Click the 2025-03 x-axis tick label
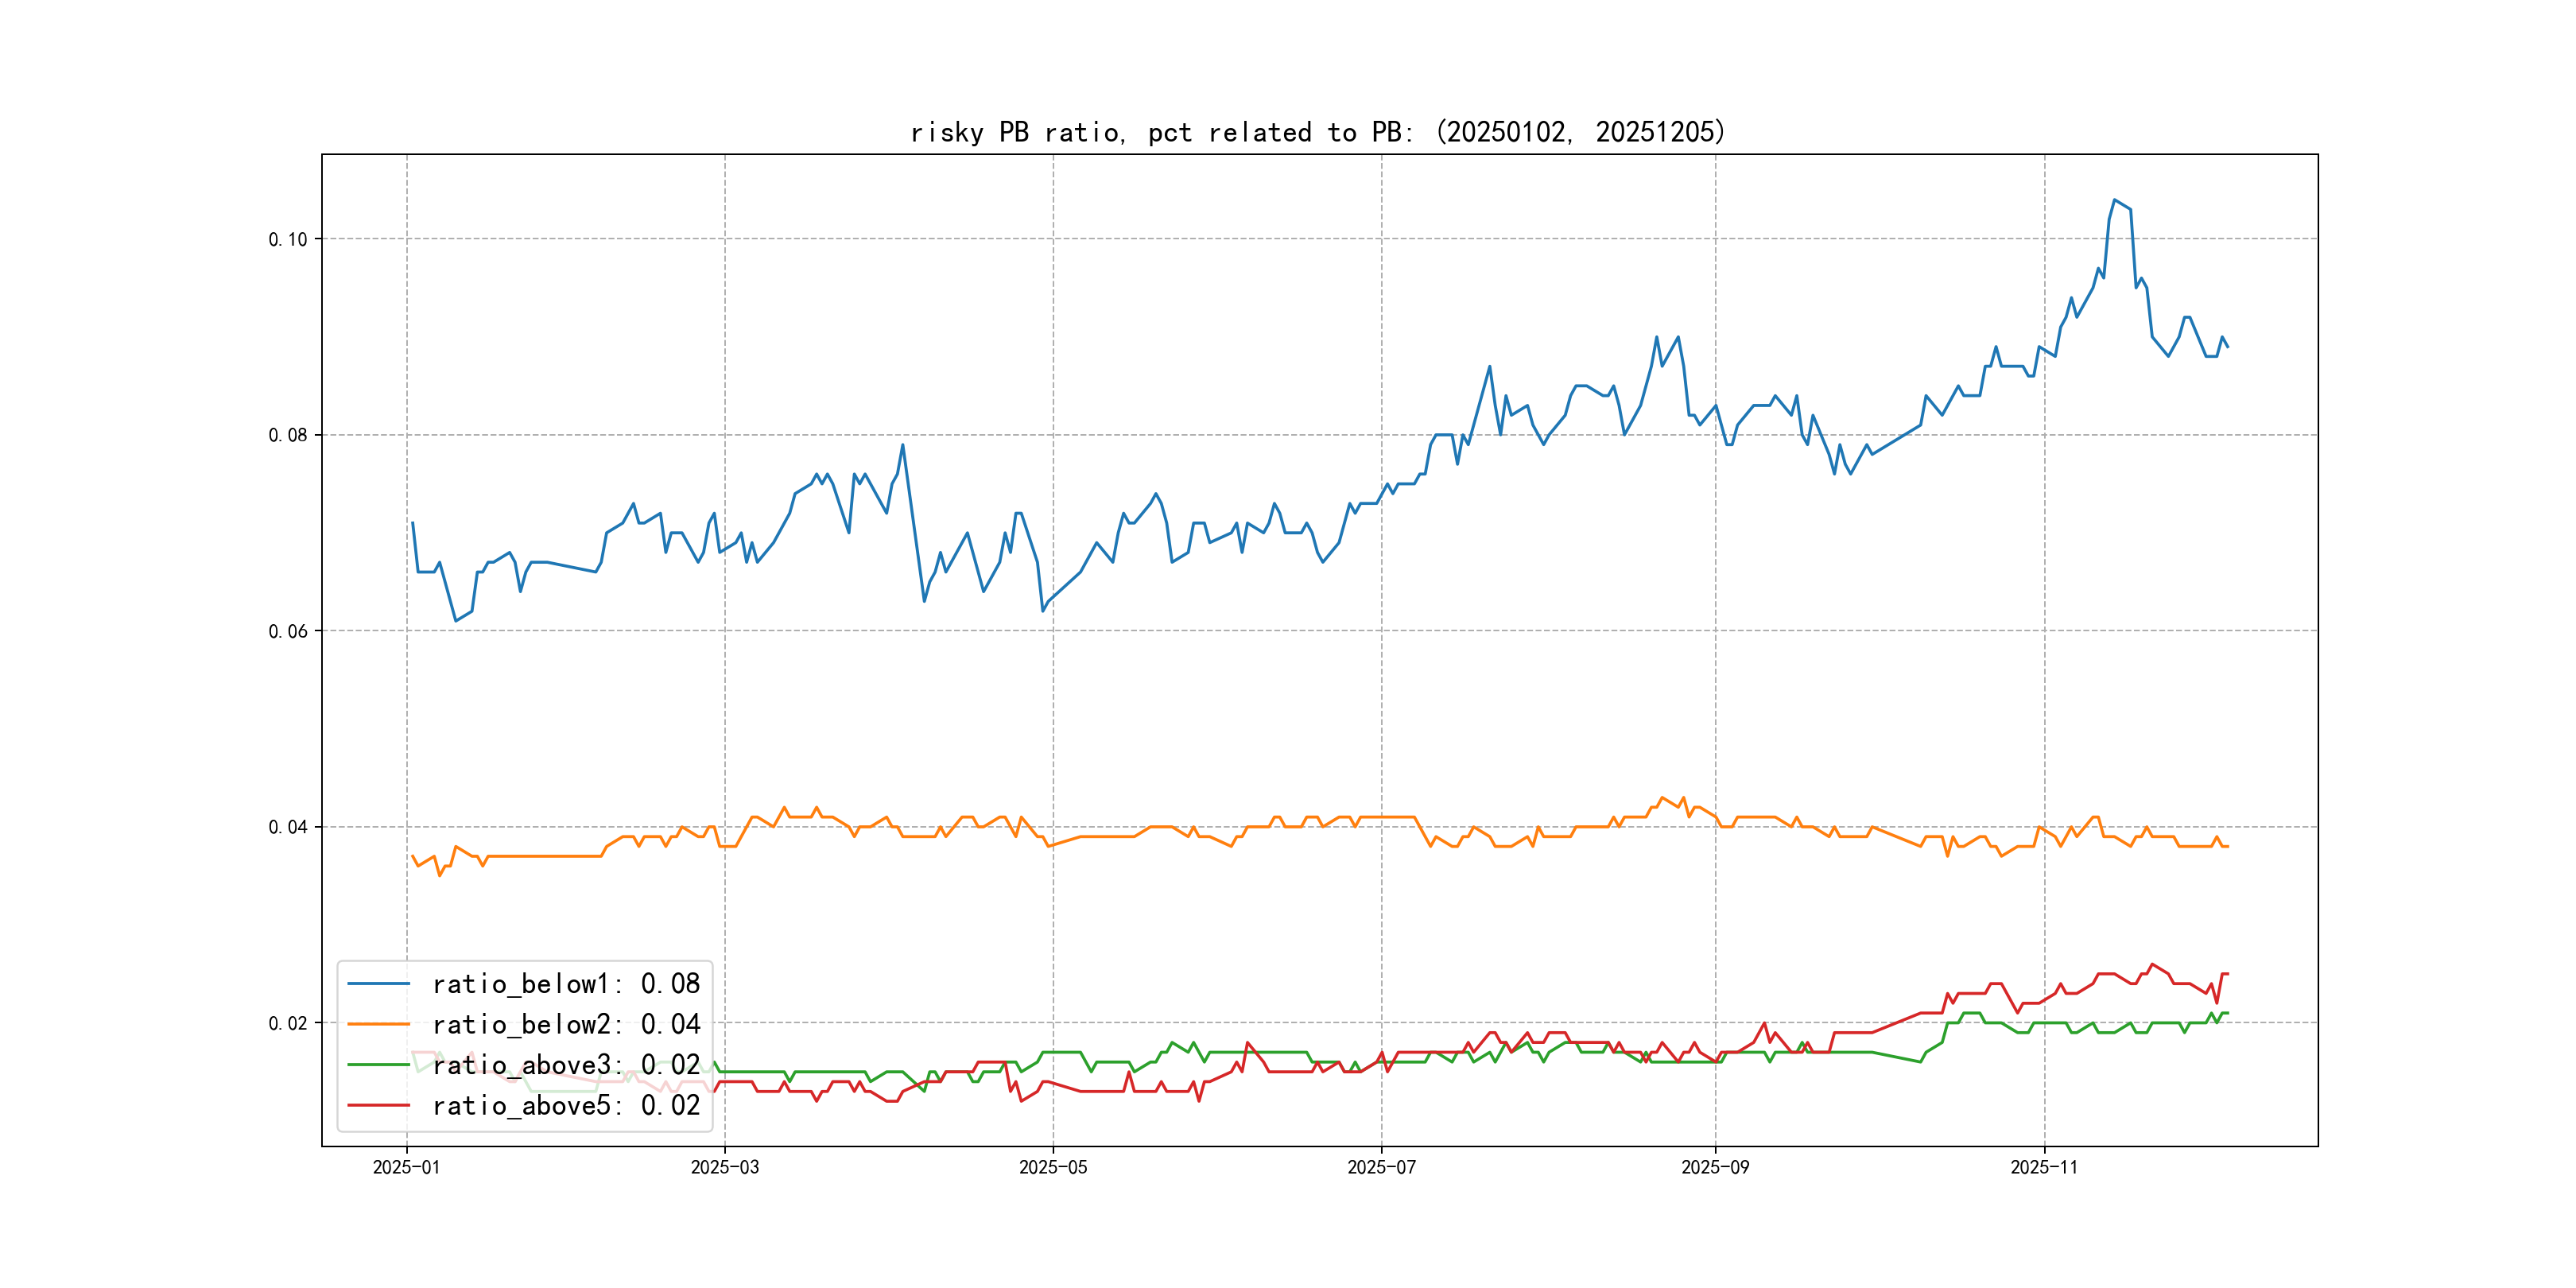 [725, 1167]
